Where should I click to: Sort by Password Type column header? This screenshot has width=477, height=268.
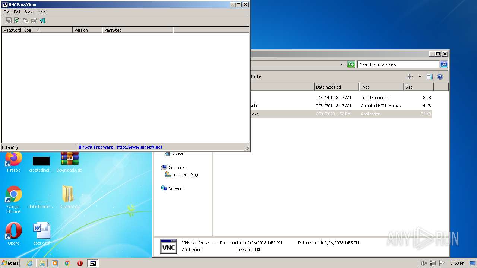tap(37, 30)
